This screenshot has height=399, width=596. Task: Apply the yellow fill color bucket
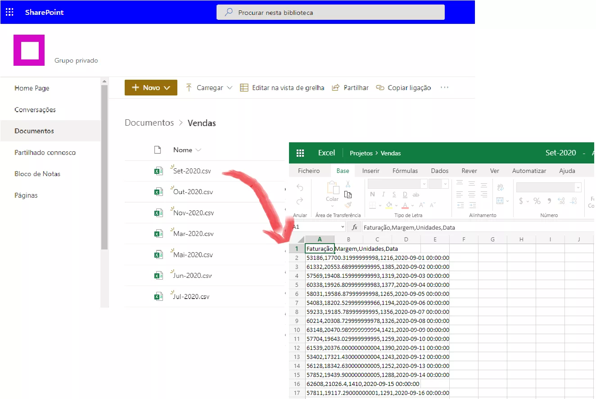(389, 205)
